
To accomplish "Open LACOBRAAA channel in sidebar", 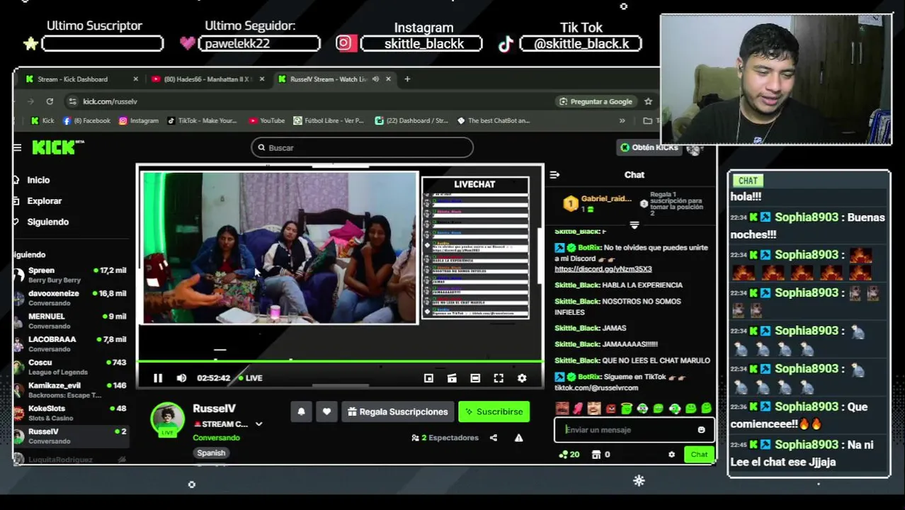I will pyautogui.click(x=70, y=344).
